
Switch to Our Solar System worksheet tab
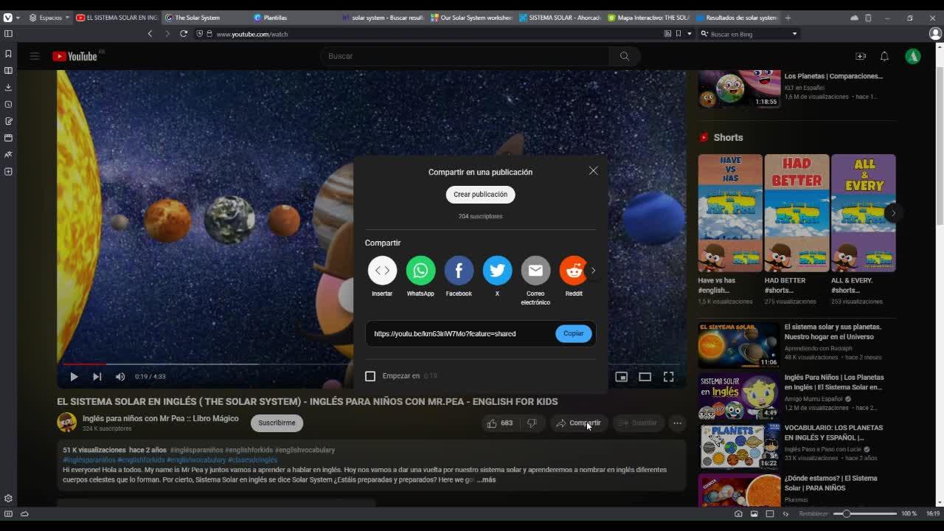click(x=471, y=18)
